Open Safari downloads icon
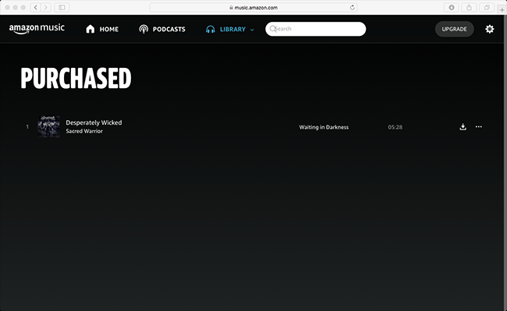The height and width of the screenshot is (311, 507). [x=452, y=8]
